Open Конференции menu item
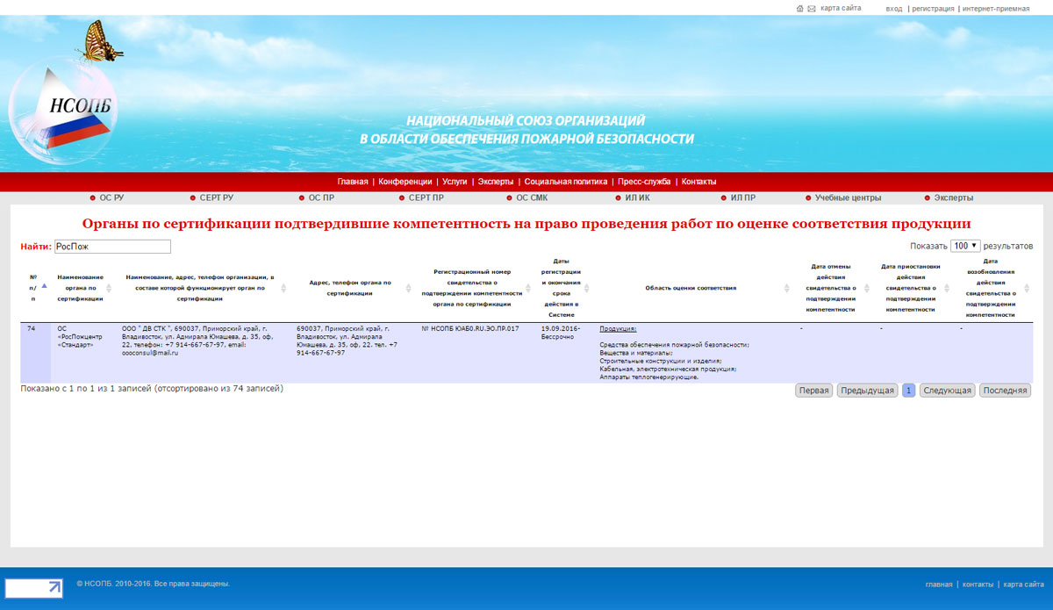The image size is (1053, 610). (405, 182)
